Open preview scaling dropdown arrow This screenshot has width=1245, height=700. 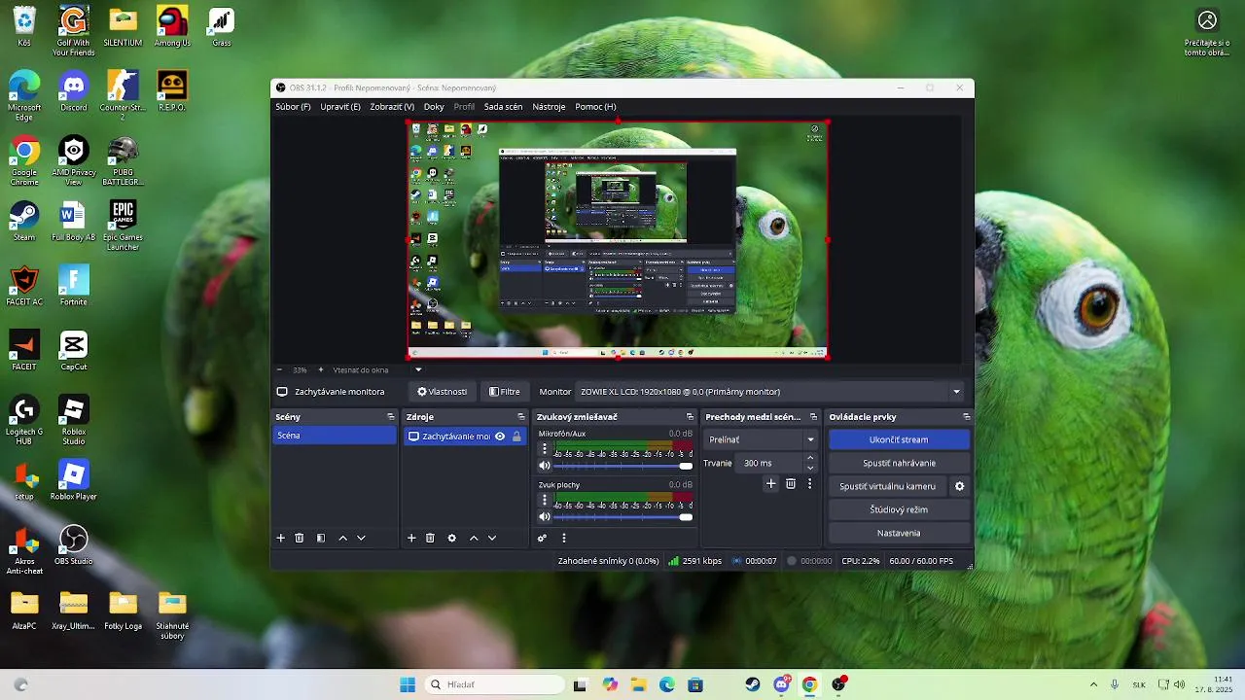[x=419, y=369]
